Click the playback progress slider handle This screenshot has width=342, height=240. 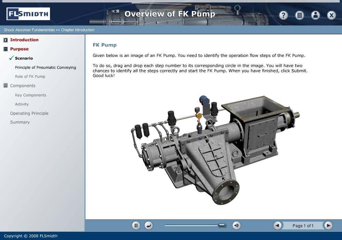222,225
